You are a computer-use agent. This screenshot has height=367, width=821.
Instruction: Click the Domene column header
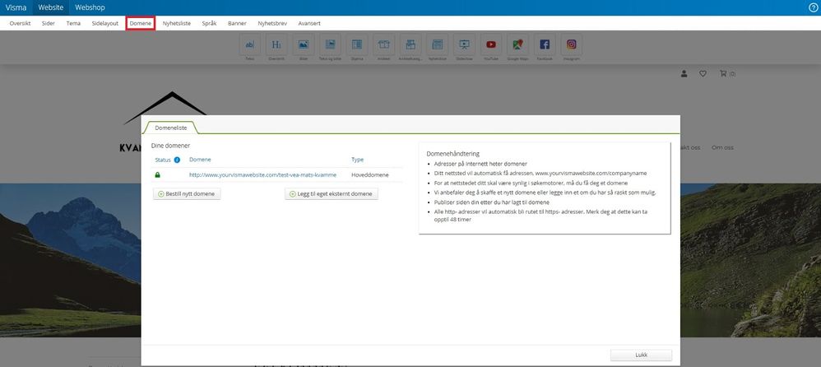point(200,160)
